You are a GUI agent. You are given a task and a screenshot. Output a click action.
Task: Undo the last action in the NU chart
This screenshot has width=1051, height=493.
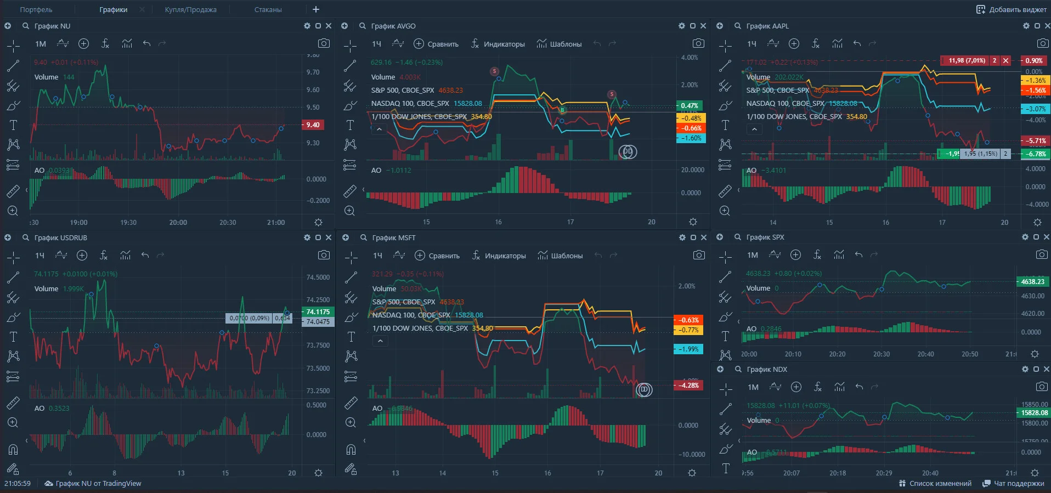pyautogui.click(x=146, y=43)
